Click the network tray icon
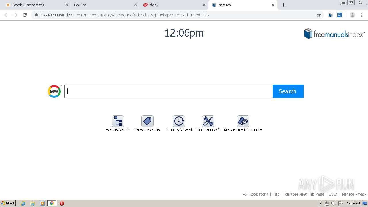 coord(327,203)
